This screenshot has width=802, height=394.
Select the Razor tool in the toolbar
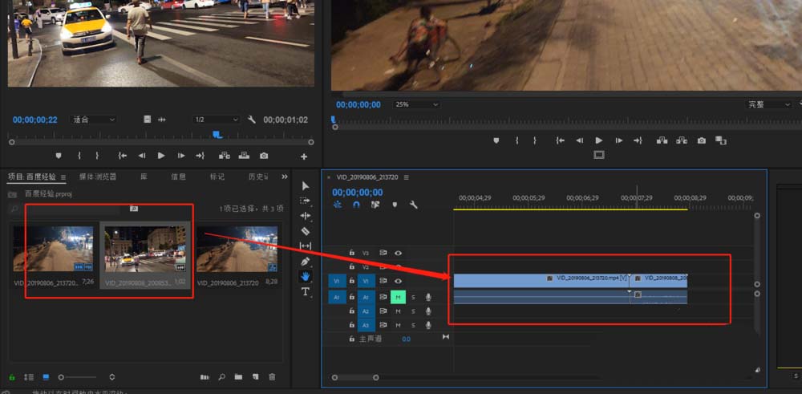coord(306,231)
